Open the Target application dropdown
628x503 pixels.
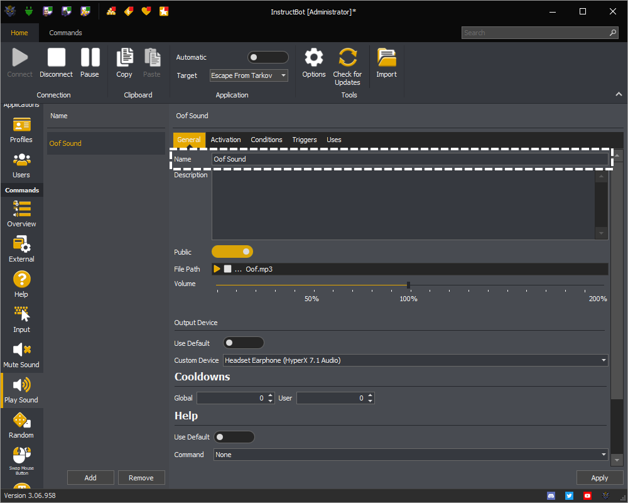249,75
